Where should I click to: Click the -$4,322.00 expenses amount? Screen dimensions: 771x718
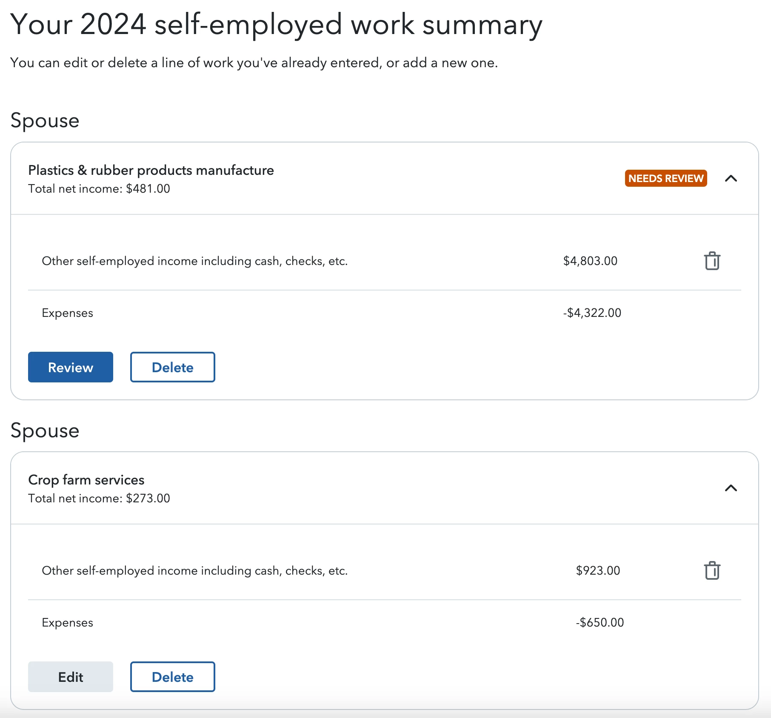592,313
